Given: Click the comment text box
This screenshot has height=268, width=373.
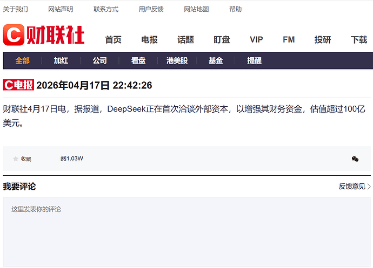Looking at the screenshot, I should (x=186, y=232).
